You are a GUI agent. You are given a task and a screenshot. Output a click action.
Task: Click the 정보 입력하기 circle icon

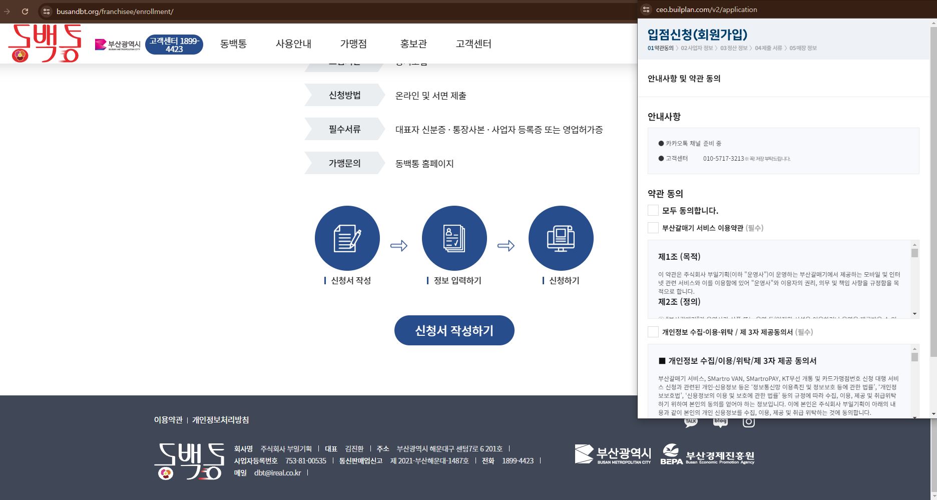pyautogui.click(x=454, y=238)
